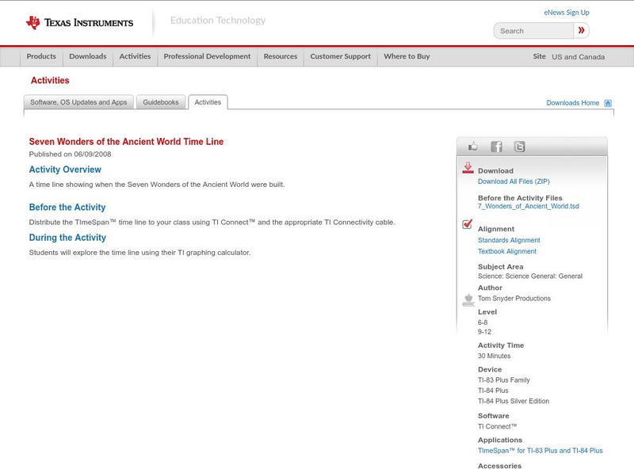Viewport: 634px width, 469px height.
Task: Click the home icon beside Downloads Home
Action: pos(608,103)
